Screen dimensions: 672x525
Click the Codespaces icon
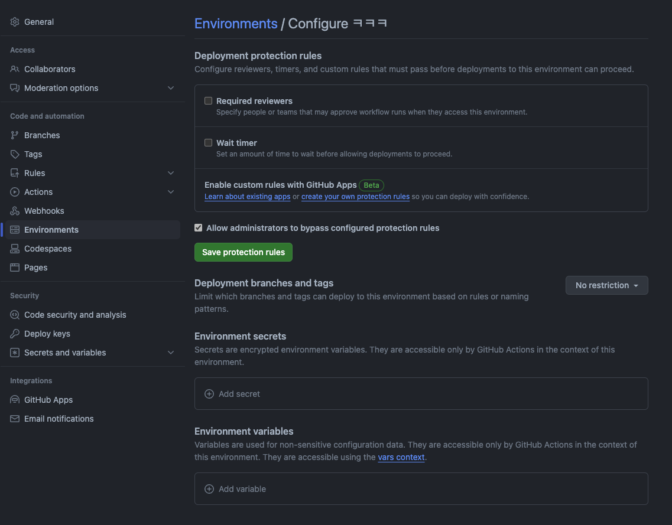pos(15,249)
